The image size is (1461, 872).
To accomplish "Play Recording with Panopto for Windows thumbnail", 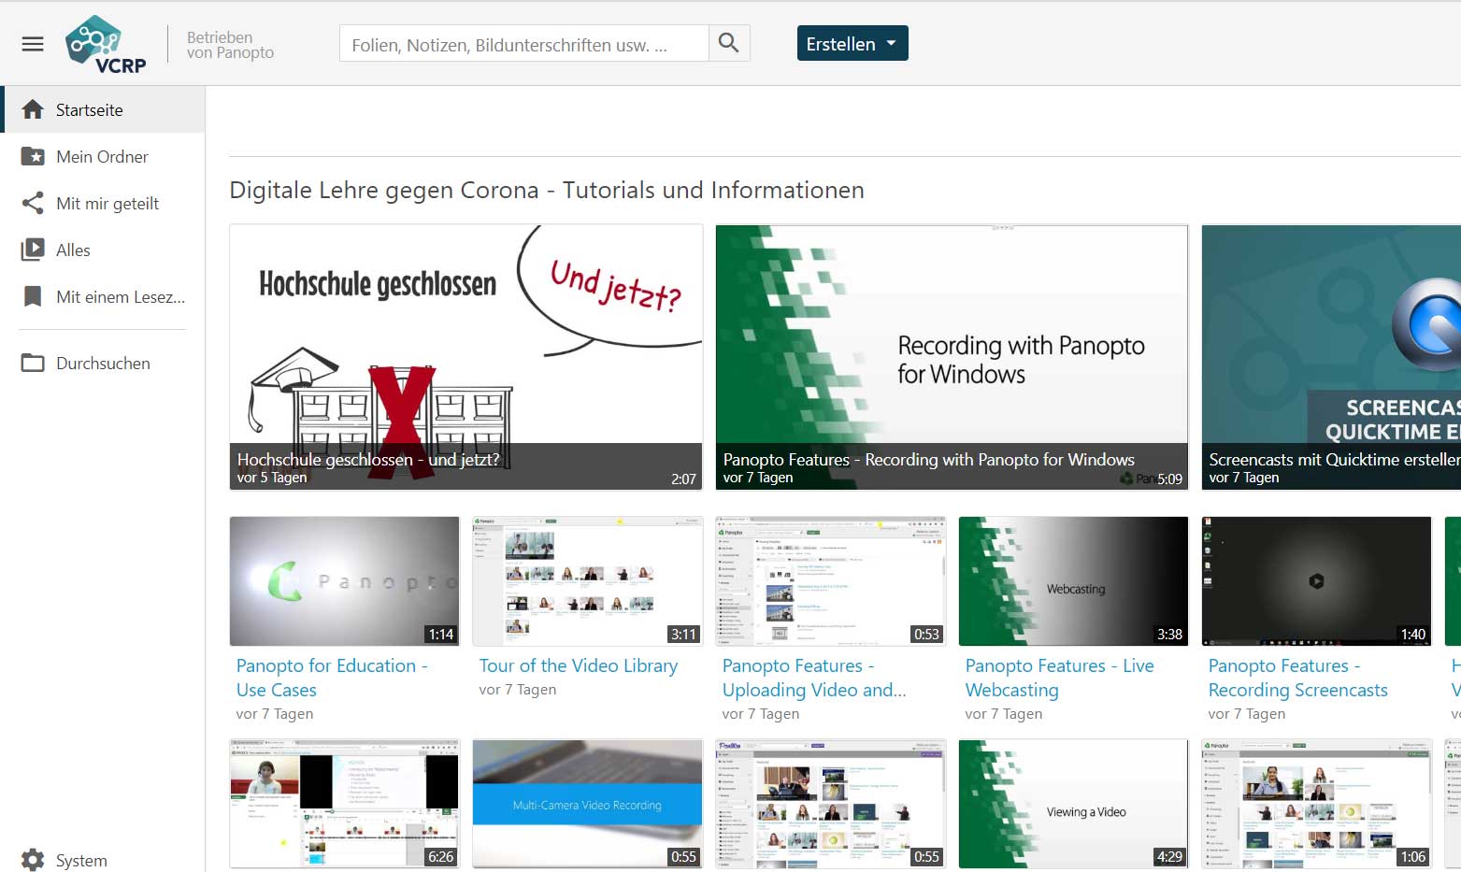I will point(952,355).
